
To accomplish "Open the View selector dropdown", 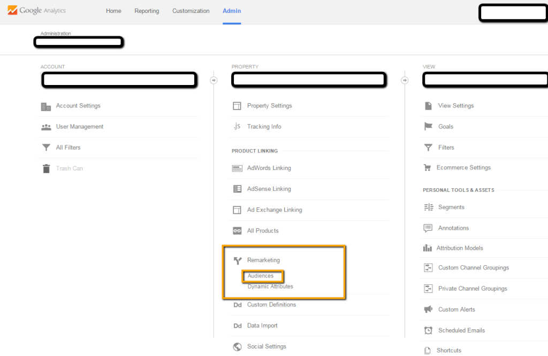I will pos(485,80).
